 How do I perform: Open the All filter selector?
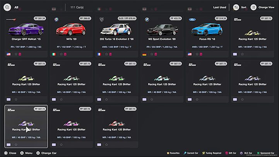coord(16,7)
